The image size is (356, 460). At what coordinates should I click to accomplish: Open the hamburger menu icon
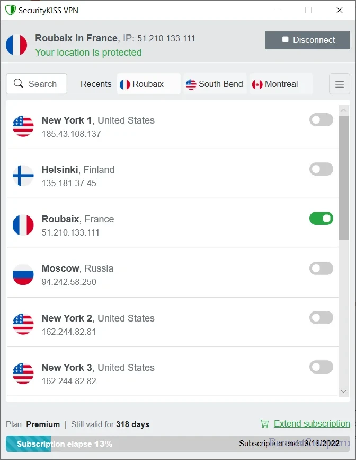[340, 84]
